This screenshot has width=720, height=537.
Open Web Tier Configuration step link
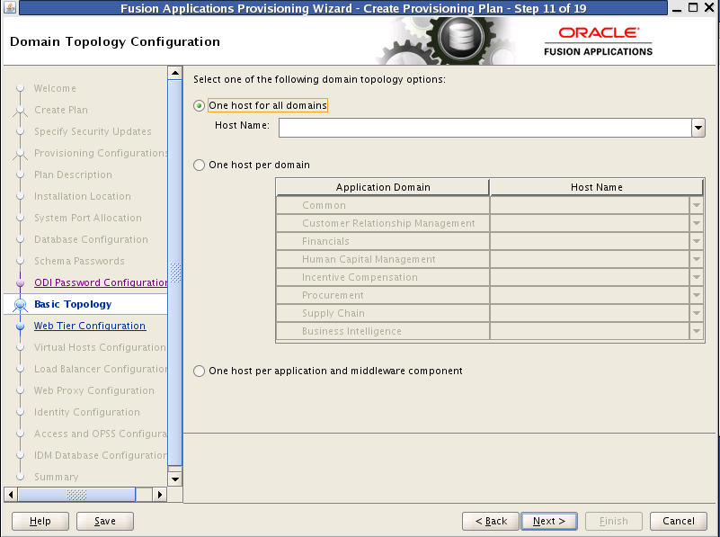(90, 326)
